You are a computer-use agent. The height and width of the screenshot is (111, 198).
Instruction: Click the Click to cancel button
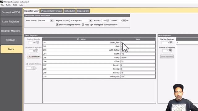(33, 57)
